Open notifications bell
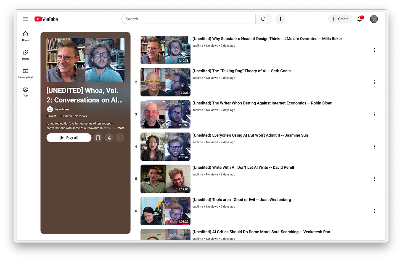This screenshot has width=402, height=261. (360, 19)
